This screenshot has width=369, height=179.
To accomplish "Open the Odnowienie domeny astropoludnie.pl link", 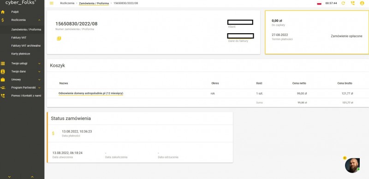I will tap(91, 94).
